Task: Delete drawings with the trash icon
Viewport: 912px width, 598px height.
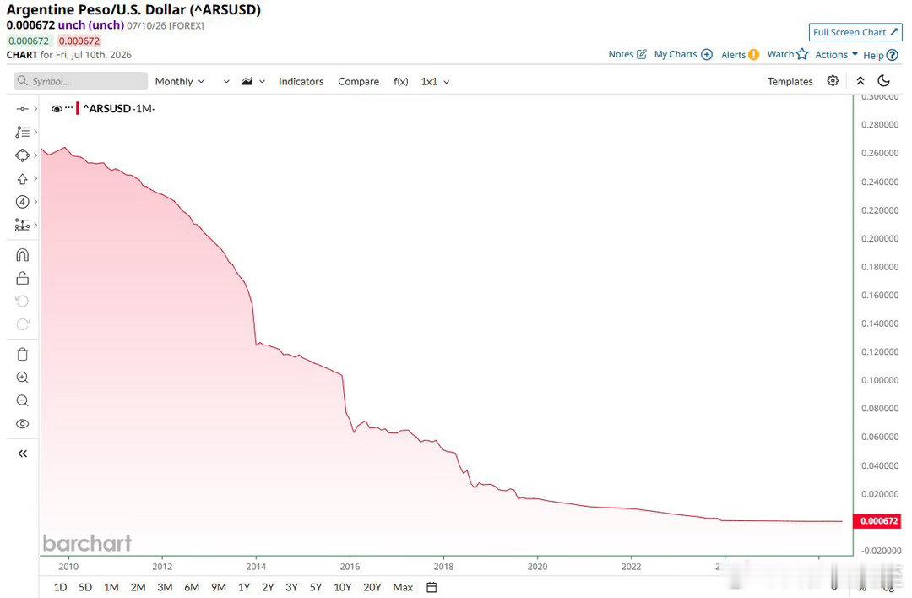Action: [x=22, y=354]
